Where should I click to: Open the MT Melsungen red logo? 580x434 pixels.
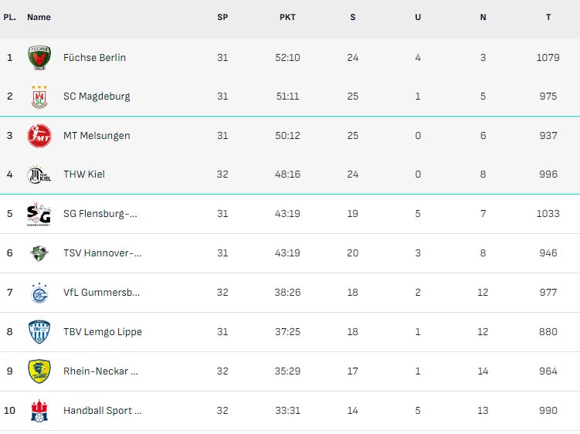[39, 136]
